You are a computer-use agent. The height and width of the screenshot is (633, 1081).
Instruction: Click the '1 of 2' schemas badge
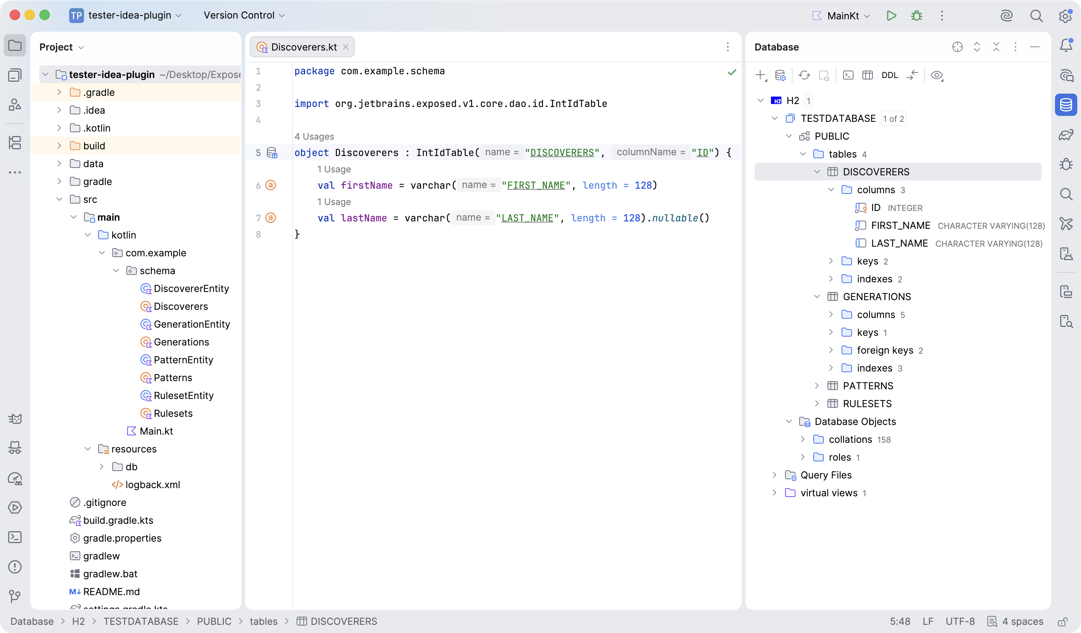[x=894, y=119]
